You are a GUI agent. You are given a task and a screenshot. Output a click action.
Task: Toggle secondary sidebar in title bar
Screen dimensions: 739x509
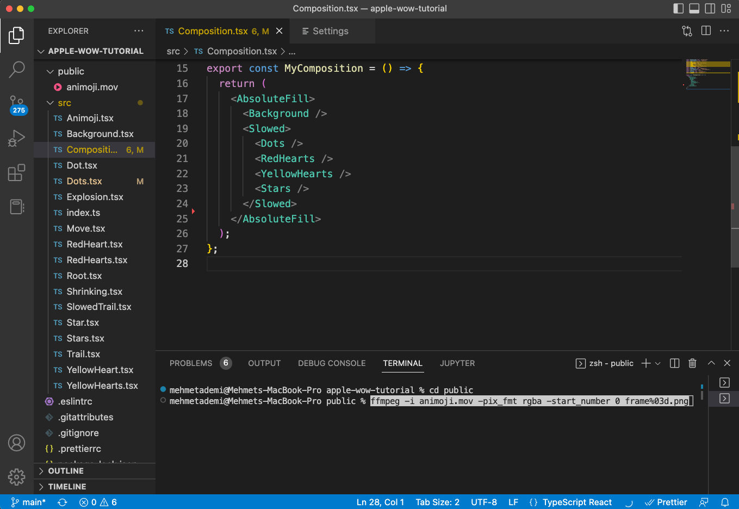click(710, 9)
